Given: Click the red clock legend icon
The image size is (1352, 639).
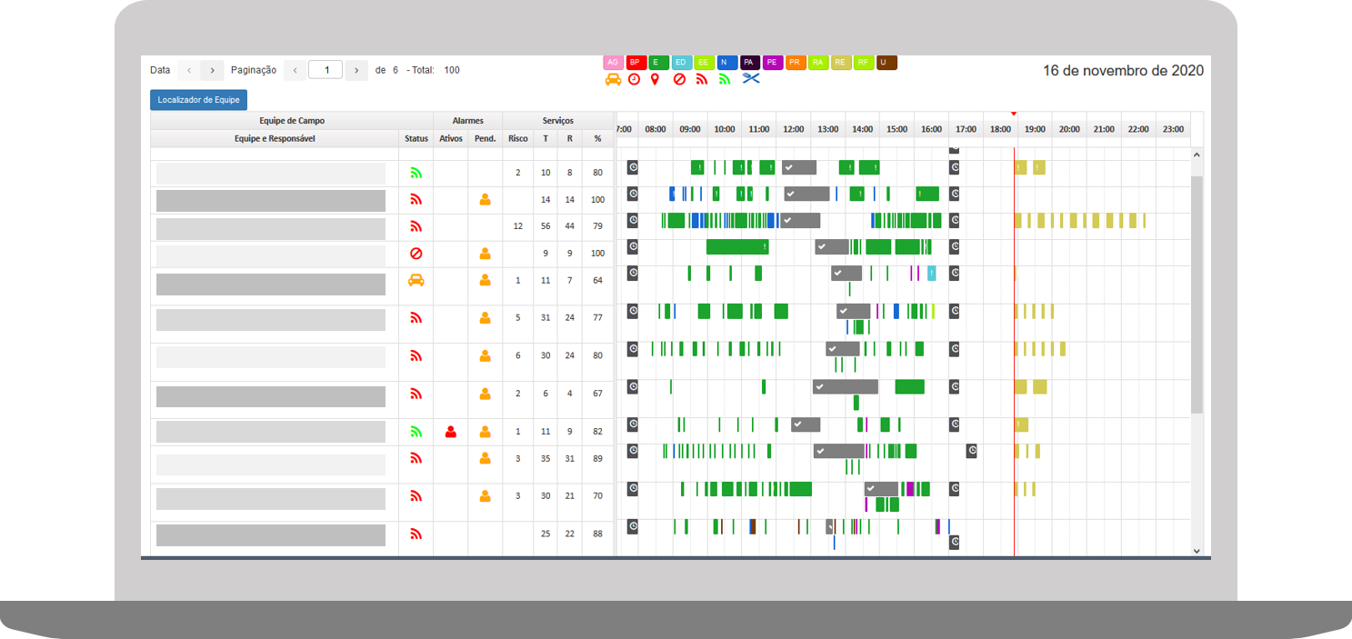Looking at the screenshot, I should [x=634, y=79].
